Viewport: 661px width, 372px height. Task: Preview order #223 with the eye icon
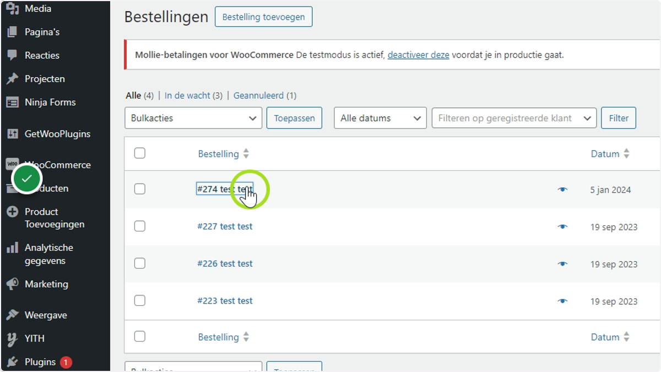click(562, 301)
